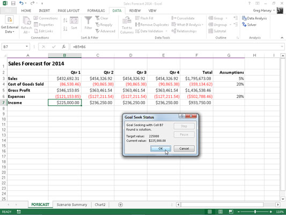This screenshot has width=286, height=215.
Task: Click Properties in the Connections group
Action: [44, 25]
